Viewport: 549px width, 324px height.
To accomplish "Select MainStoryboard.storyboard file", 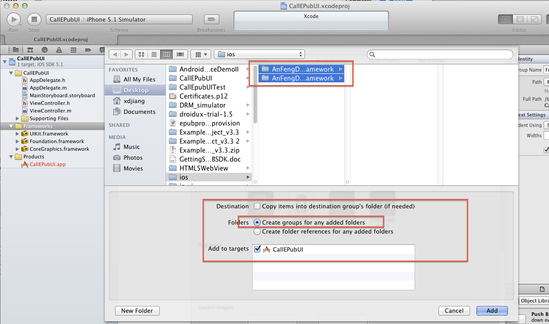I will [62, 95].
